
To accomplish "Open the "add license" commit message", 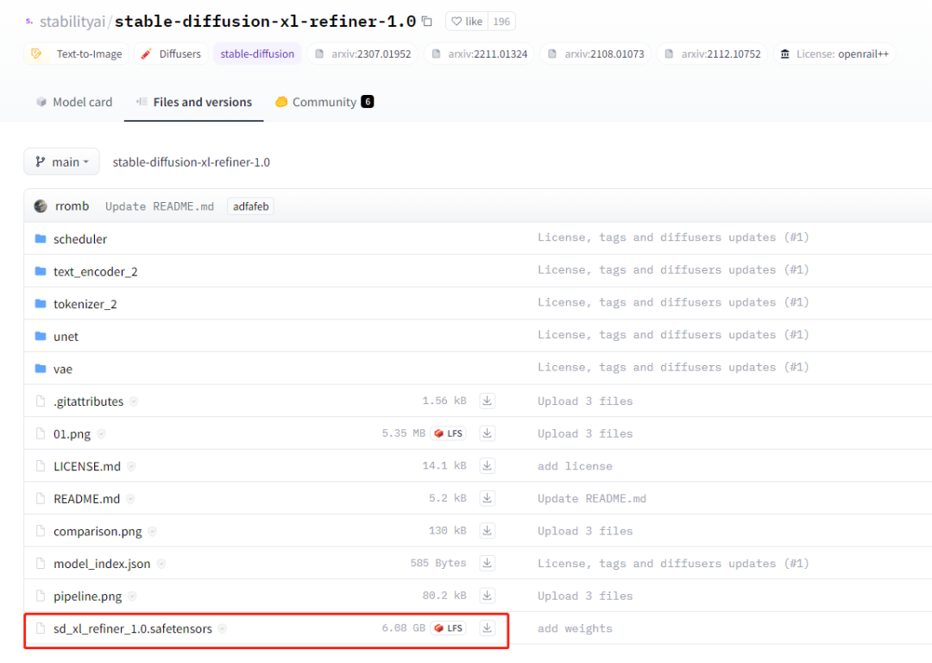I will (x=575, y=466).
